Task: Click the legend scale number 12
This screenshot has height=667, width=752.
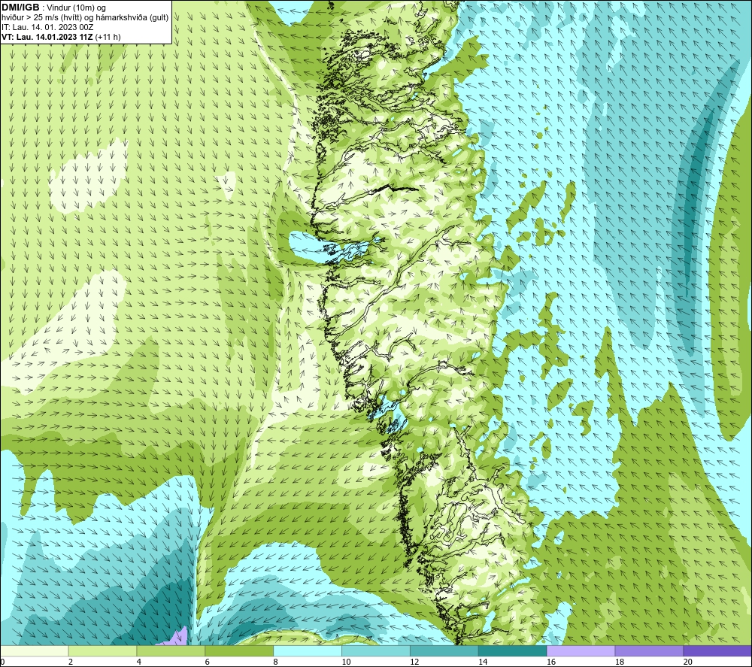Action: [414, 662]
